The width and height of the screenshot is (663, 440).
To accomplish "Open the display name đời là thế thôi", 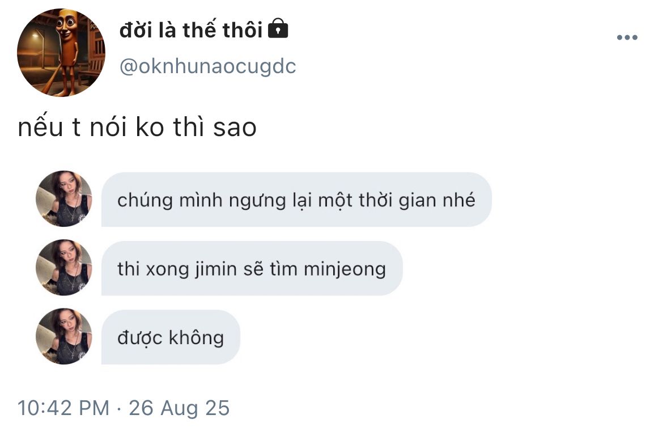I will (191, 29).
